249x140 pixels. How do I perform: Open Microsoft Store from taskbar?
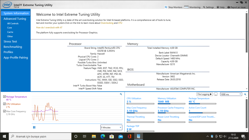pyautogui.click(x=112, y=136)
